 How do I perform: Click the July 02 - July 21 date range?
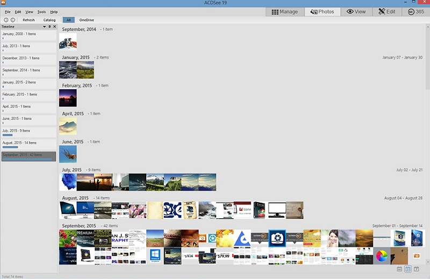[409, 170]
